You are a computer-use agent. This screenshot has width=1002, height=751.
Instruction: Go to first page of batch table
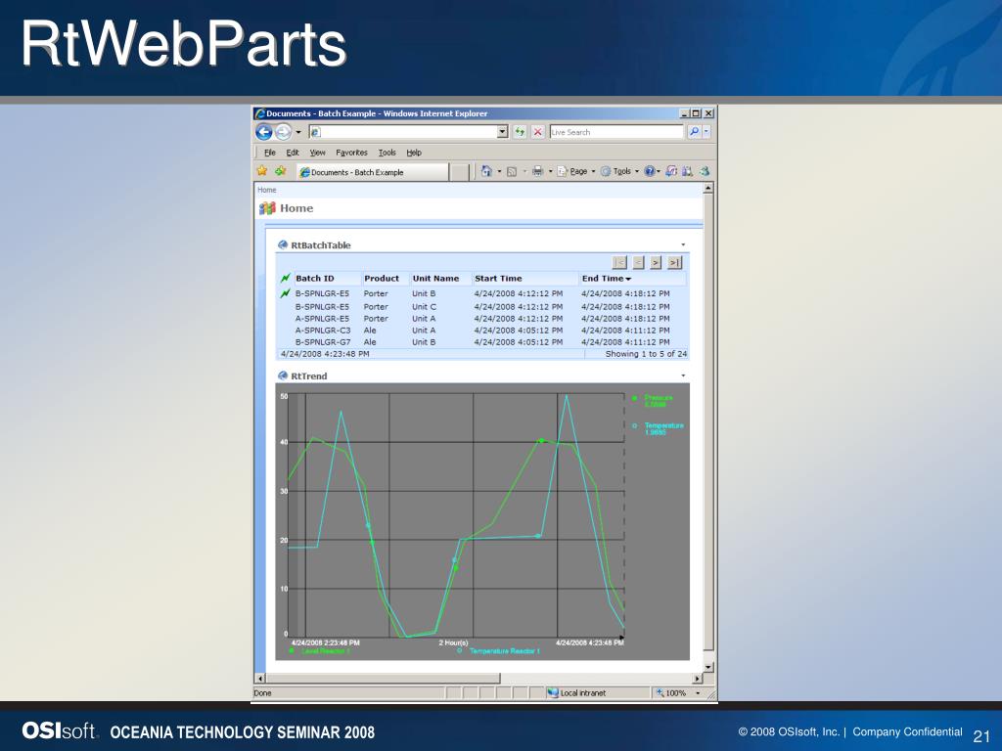click(x=619, y=262)
